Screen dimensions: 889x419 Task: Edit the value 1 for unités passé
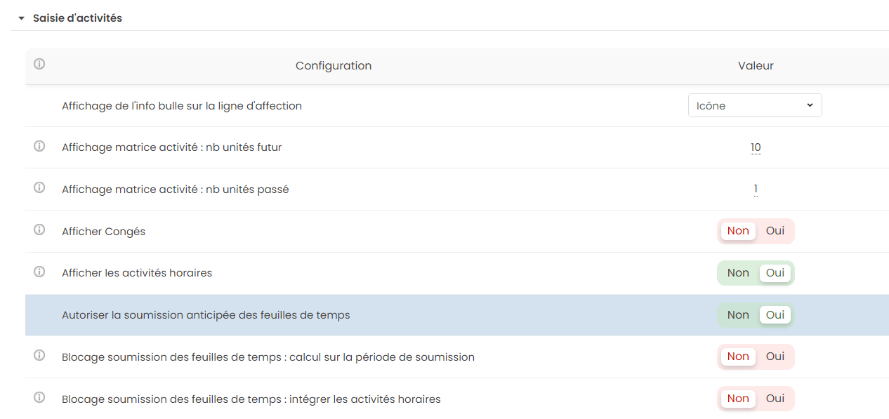[756, 189]
